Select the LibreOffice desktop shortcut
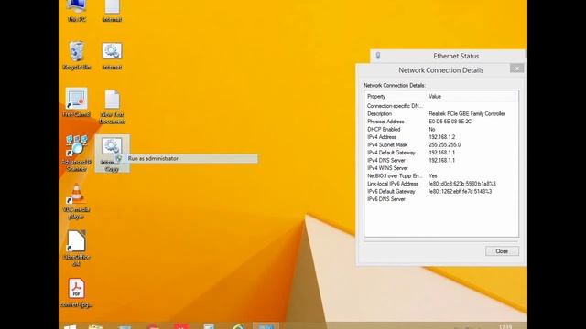The width and height of the screenshot is (586, 329). [77, 249]
